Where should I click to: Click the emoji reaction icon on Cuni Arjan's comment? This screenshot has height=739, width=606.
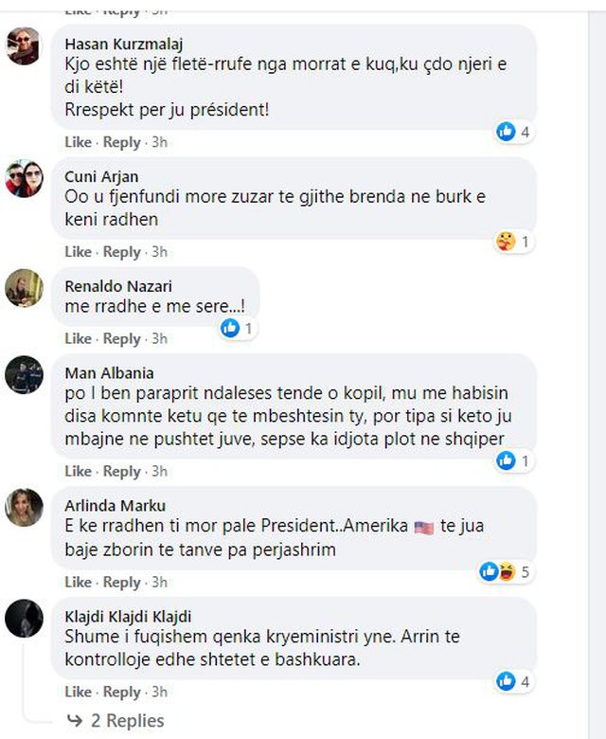[x=507, y=243]
